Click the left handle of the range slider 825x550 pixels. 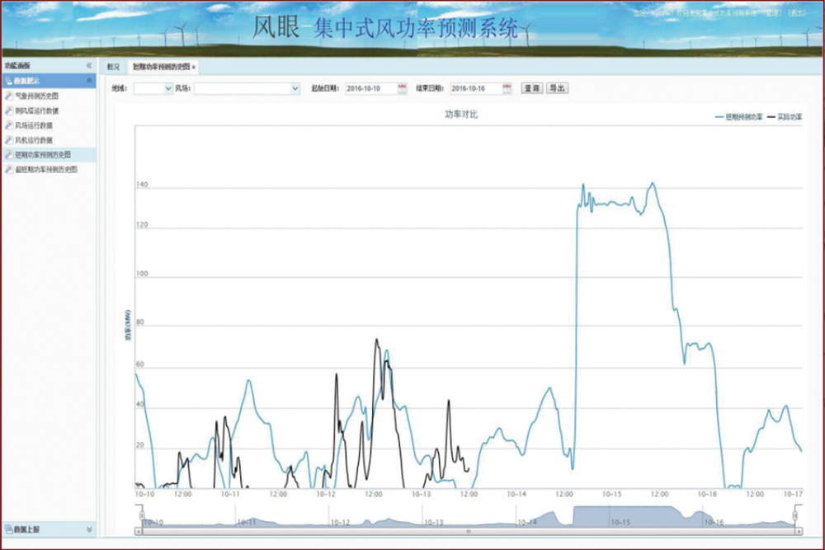141,516
